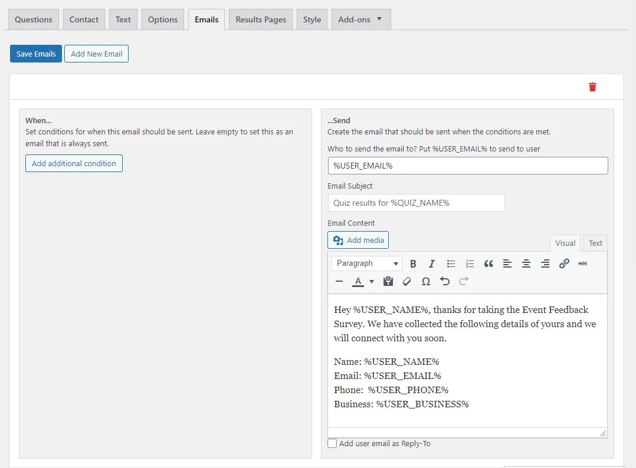The width and height of the screenshot is (636, 468).
Task: Insert a special character (Omega icon)
Action: pos(426,282)
